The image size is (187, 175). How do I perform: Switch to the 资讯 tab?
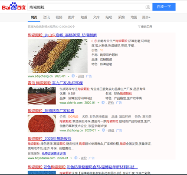coord(46,17)
